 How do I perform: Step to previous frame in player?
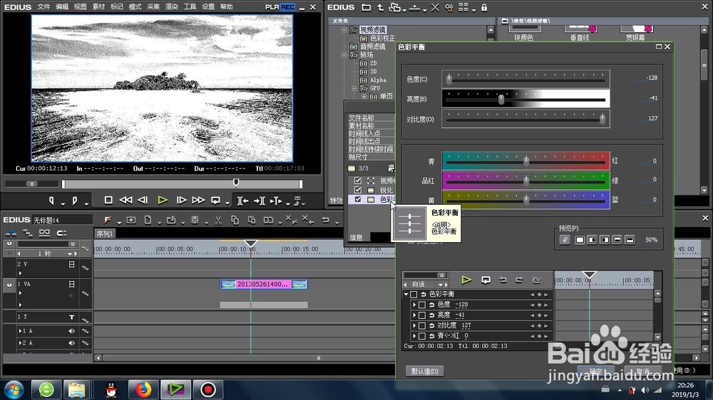click(143, 200)
